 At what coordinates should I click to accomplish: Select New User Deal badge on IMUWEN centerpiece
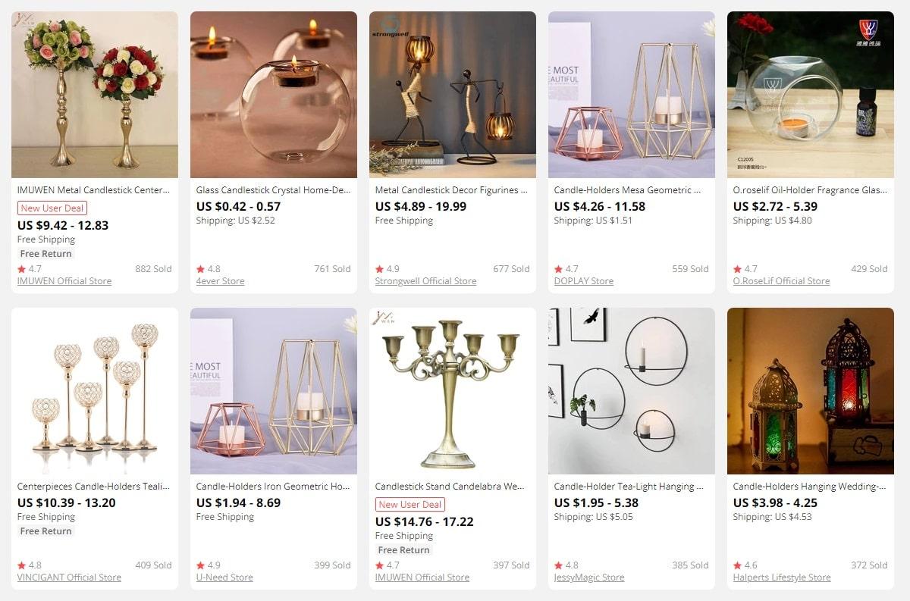click(52, 208)
